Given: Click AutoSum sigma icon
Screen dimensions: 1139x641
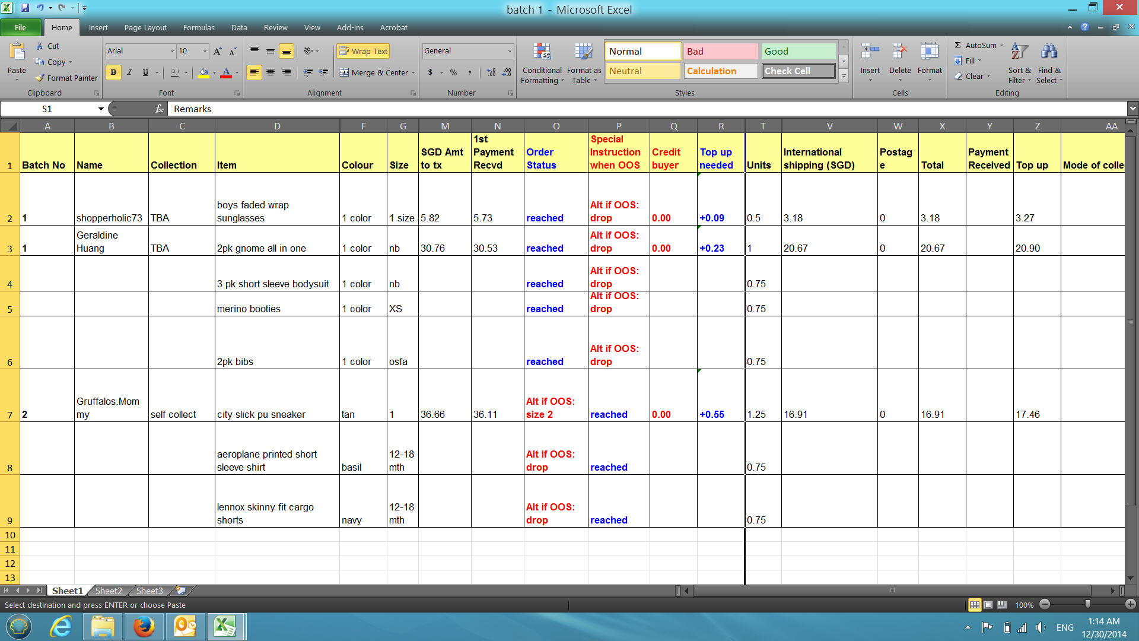Looking at the screenshot, I should pos(957,45).
